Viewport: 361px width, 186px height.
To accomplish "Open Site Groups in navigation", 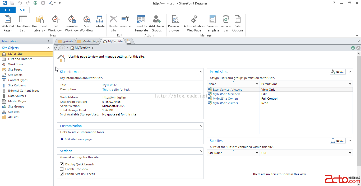I will tap(16, 106).
